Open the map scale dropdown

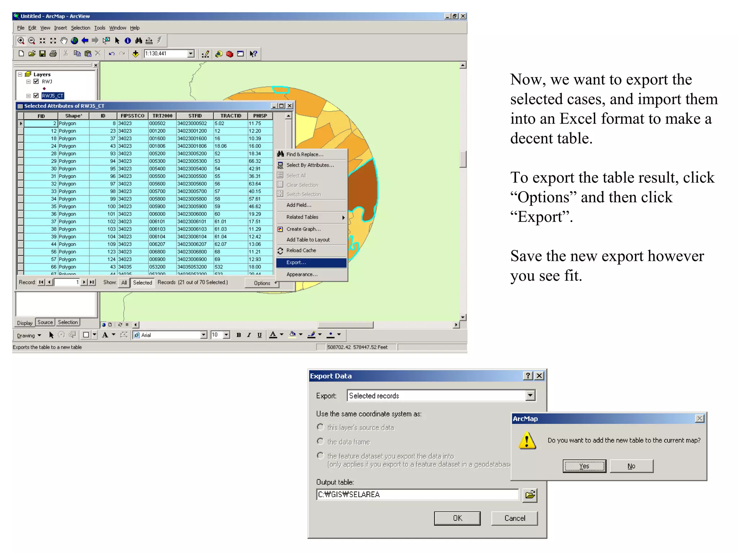(x=191, y=54)
